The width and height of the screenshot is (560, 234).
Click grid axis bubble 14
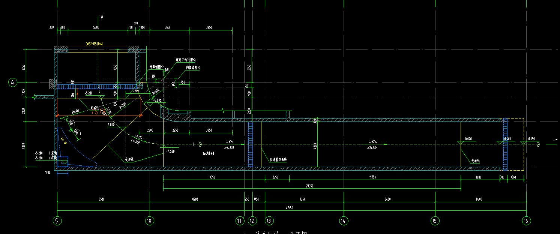tap(344, 221)
